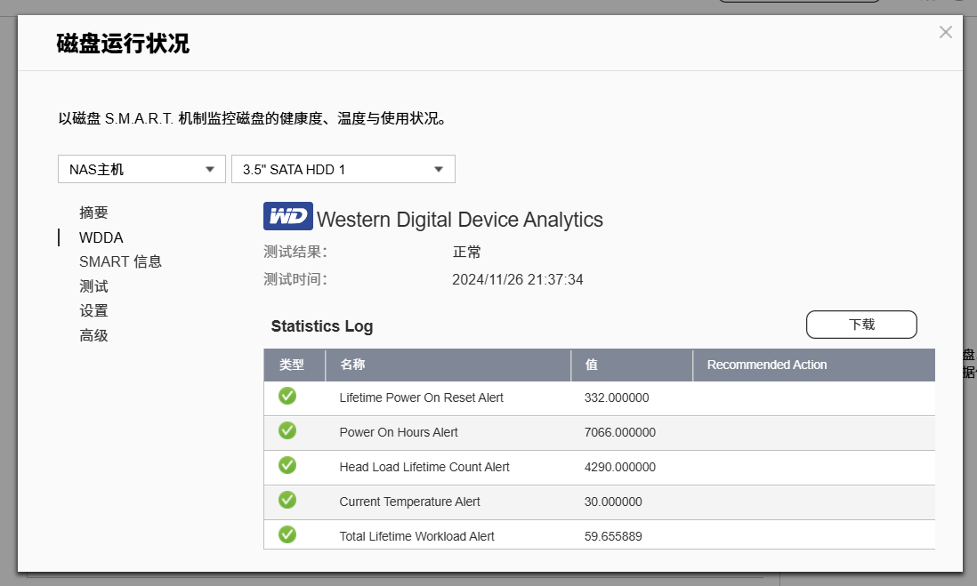The height and width of the screenshot is (586, 977).
Task: Close the 磁盘运行状况 dialog
Action: 945,33
